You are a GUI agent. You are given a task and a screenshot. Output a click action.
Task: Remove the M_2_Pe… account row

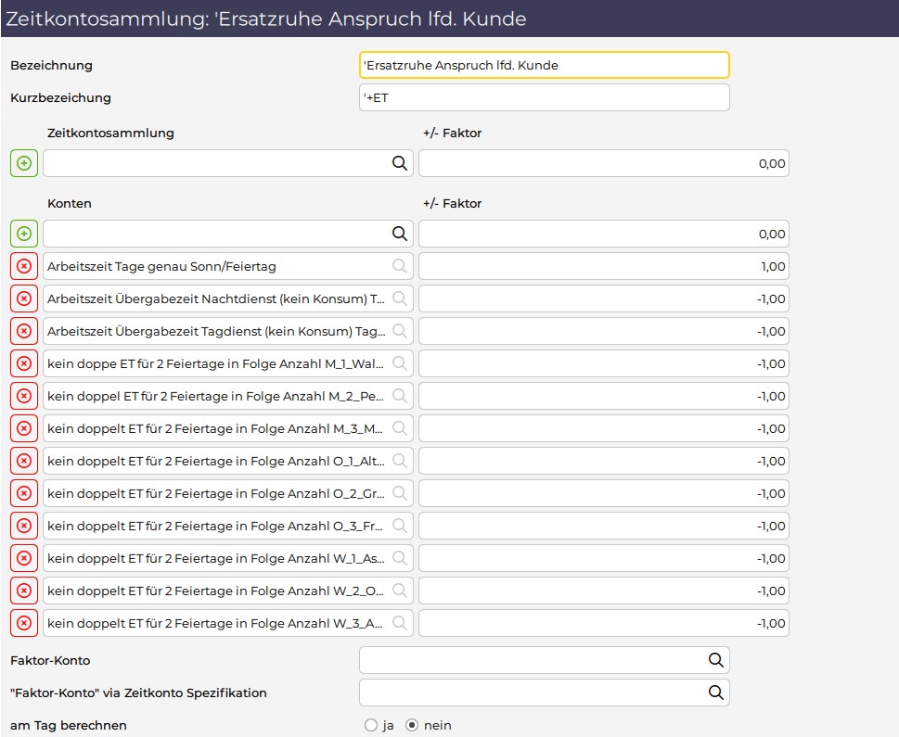point(24,396)
